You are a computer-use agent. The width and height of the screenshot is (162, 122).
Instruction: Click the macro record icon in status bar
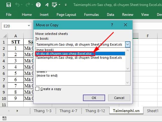(4, 118)
